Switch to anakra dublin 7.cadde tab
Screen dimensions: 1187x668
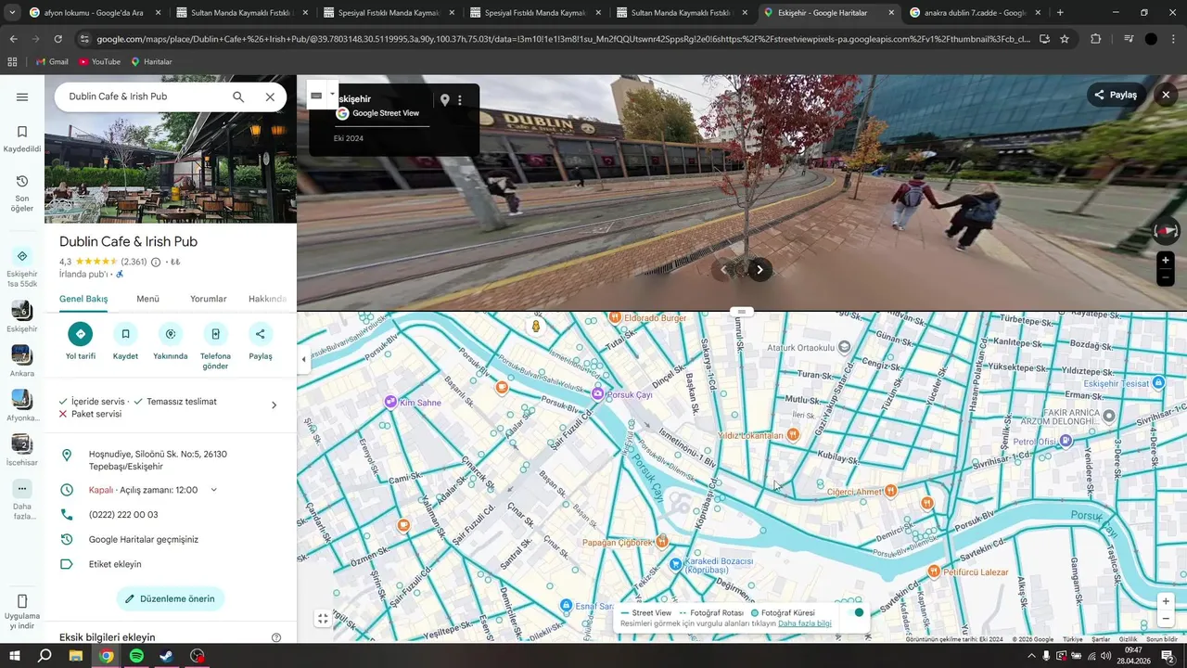coord(975,13)
